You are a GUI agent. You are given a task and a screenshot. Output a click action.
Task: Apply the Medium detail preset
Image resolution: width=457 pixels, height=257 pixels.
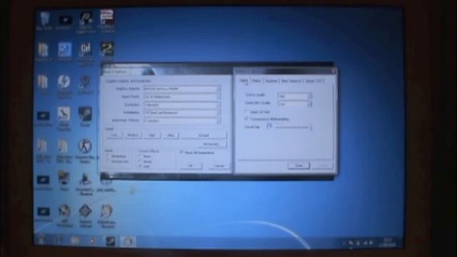pyautogui.click(x=133, y=136)
